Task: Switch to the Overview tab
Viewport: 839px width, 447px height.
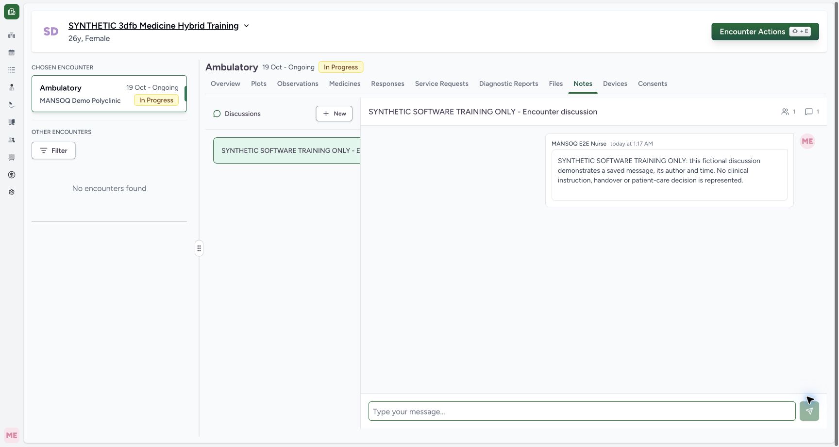Action: pos(225,83)
